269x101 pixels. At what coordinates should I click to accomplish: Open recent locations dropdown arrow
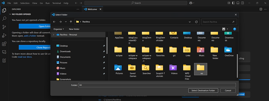66,22
